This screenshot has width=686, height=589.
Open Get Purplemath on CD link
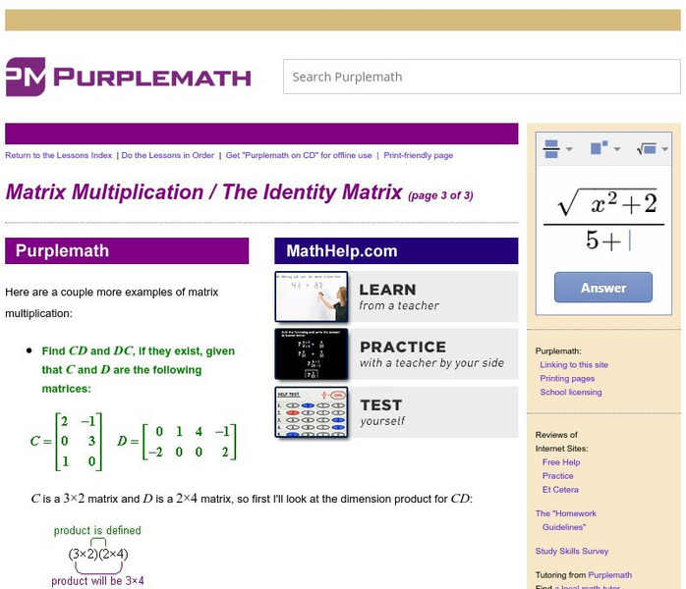(299, 155)
